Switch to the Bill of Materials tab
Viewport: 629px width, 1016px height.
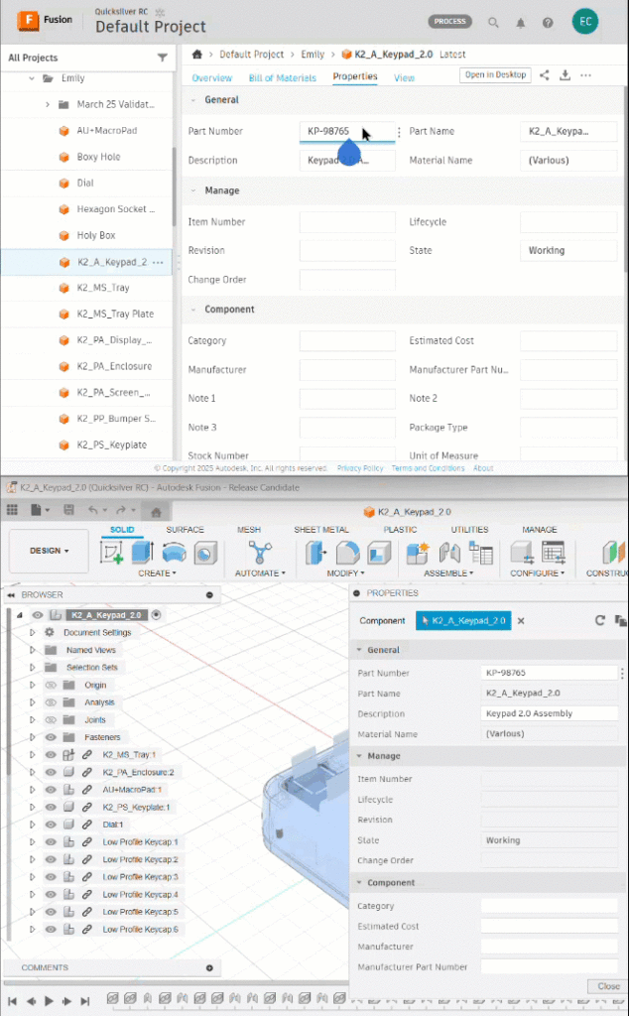pyautogui.click(x=283, y=77)
